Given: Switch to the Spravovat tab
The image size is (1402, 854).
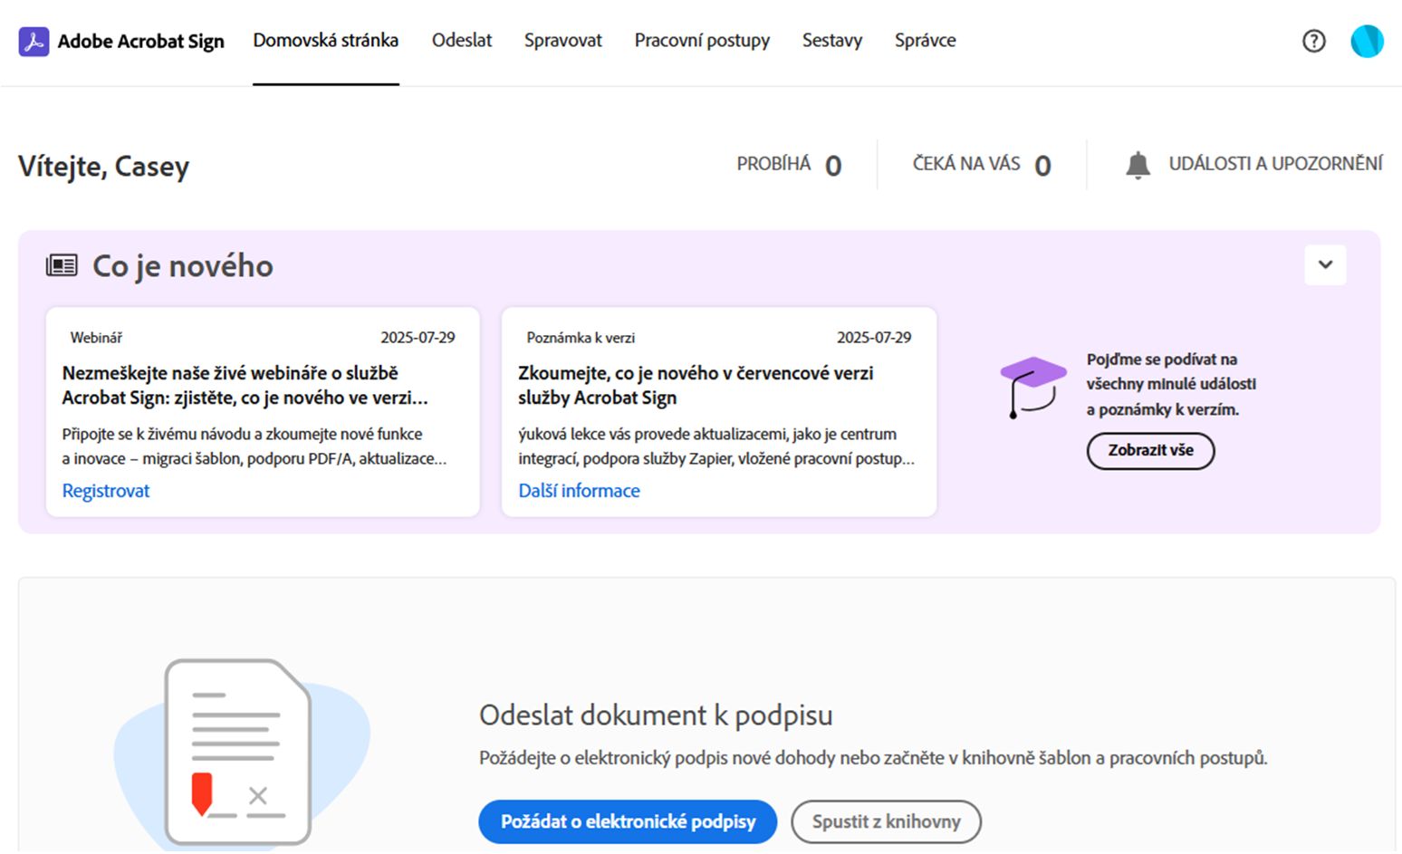Looking at the screenshot, I should [x=563, y=41].
